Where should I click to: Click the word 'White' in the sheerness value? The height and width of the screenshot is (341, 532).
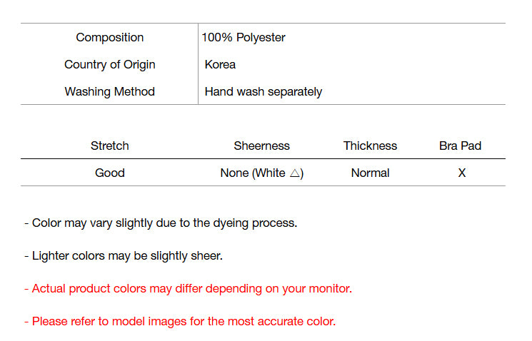coord(269,173)
